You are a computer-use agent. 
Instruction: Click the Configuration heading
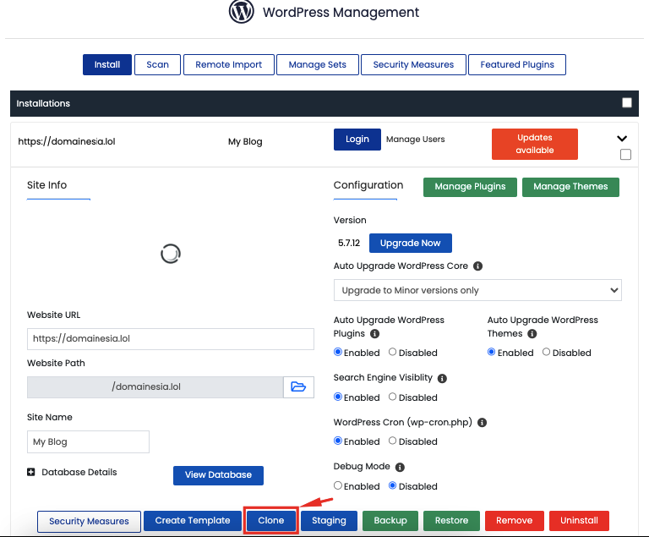click(368, 185)
